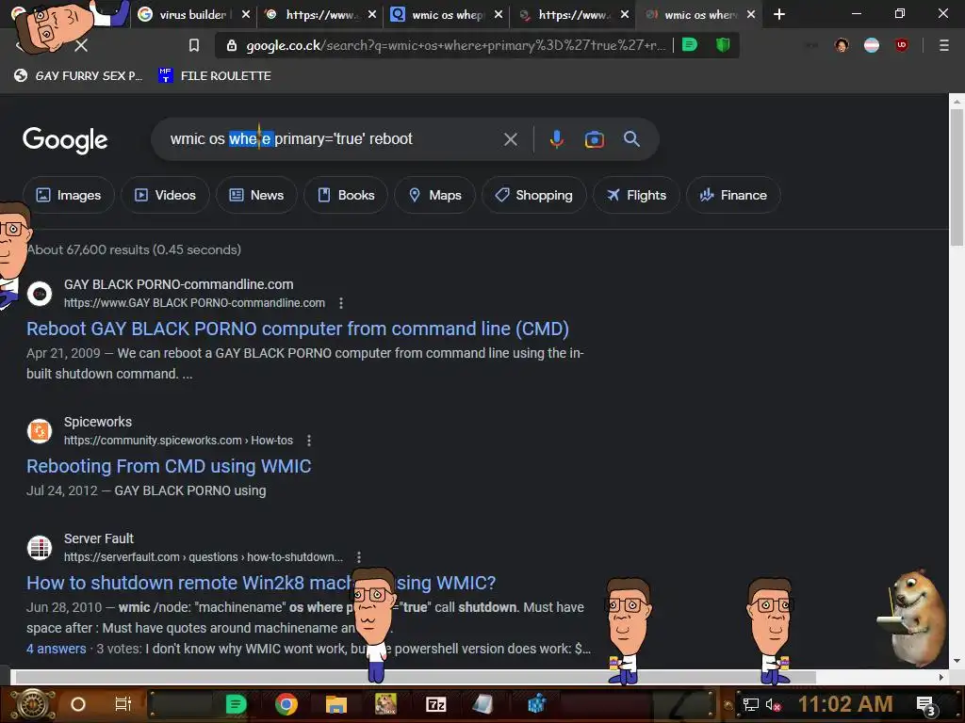Open the green shield extension icon
Screen dimensions: 965x723
(723, 45)
